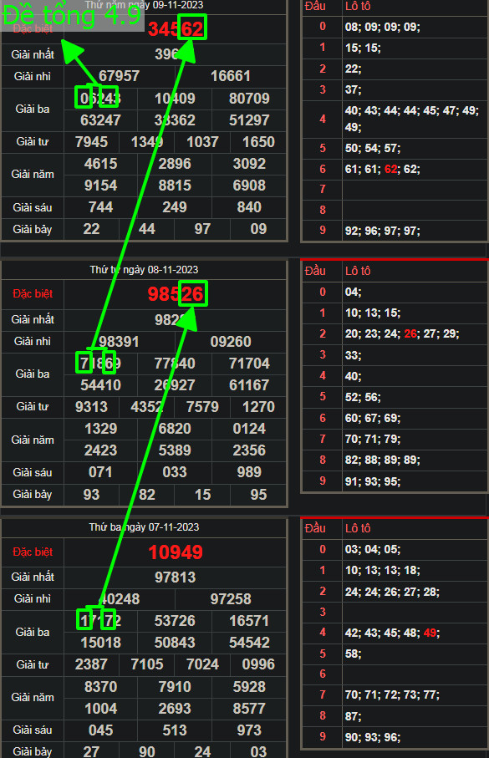Select the Giải nhì number 67957

click(119, 76)
